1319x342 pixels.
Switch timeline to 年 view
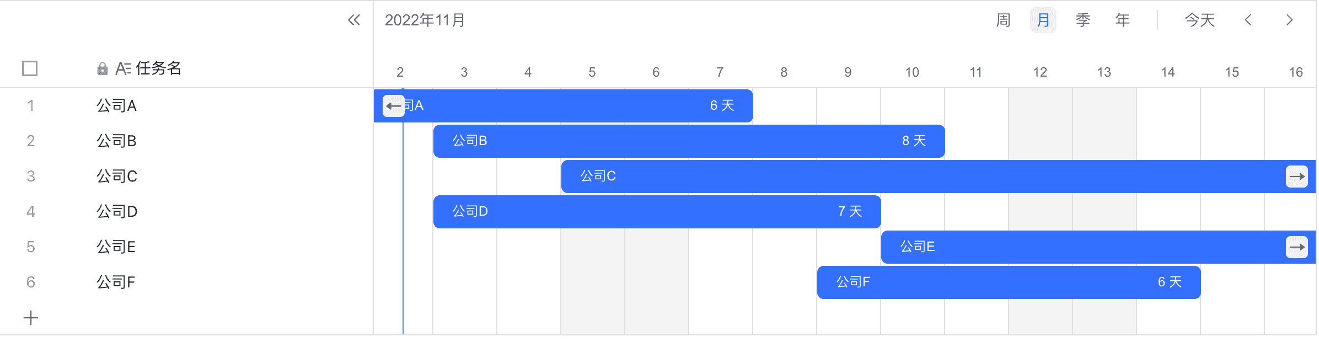click(1123, 20)
